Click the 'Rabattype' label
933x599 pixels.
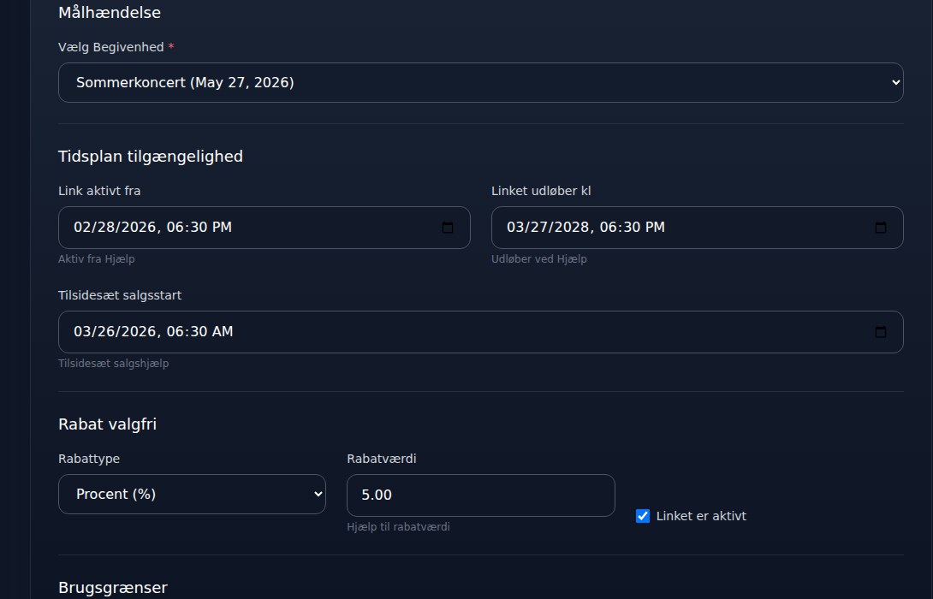[x=89, y=459]
